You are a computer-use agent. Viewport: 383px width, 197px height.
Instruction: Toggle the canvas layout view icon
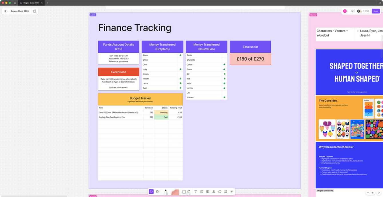coord(353,11)
